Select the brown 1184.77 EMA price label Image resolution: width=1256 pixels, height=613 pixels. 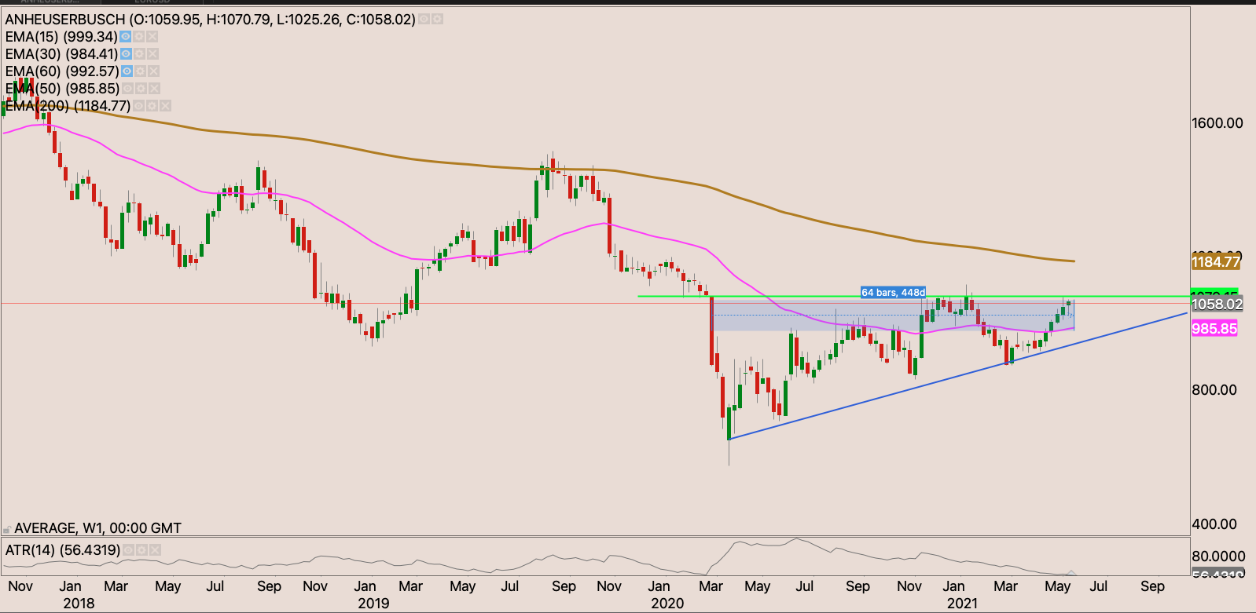tap(1216, 262)
